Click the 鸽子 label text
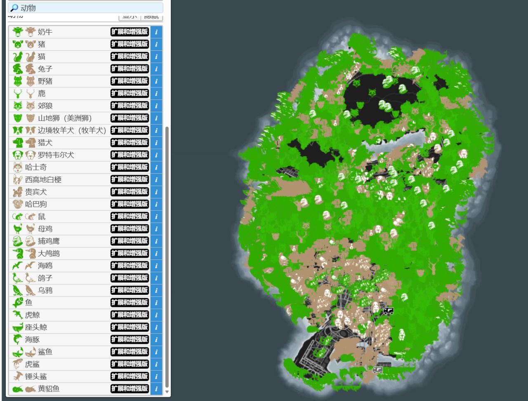 pyautogui.click(x=45, y=278)
